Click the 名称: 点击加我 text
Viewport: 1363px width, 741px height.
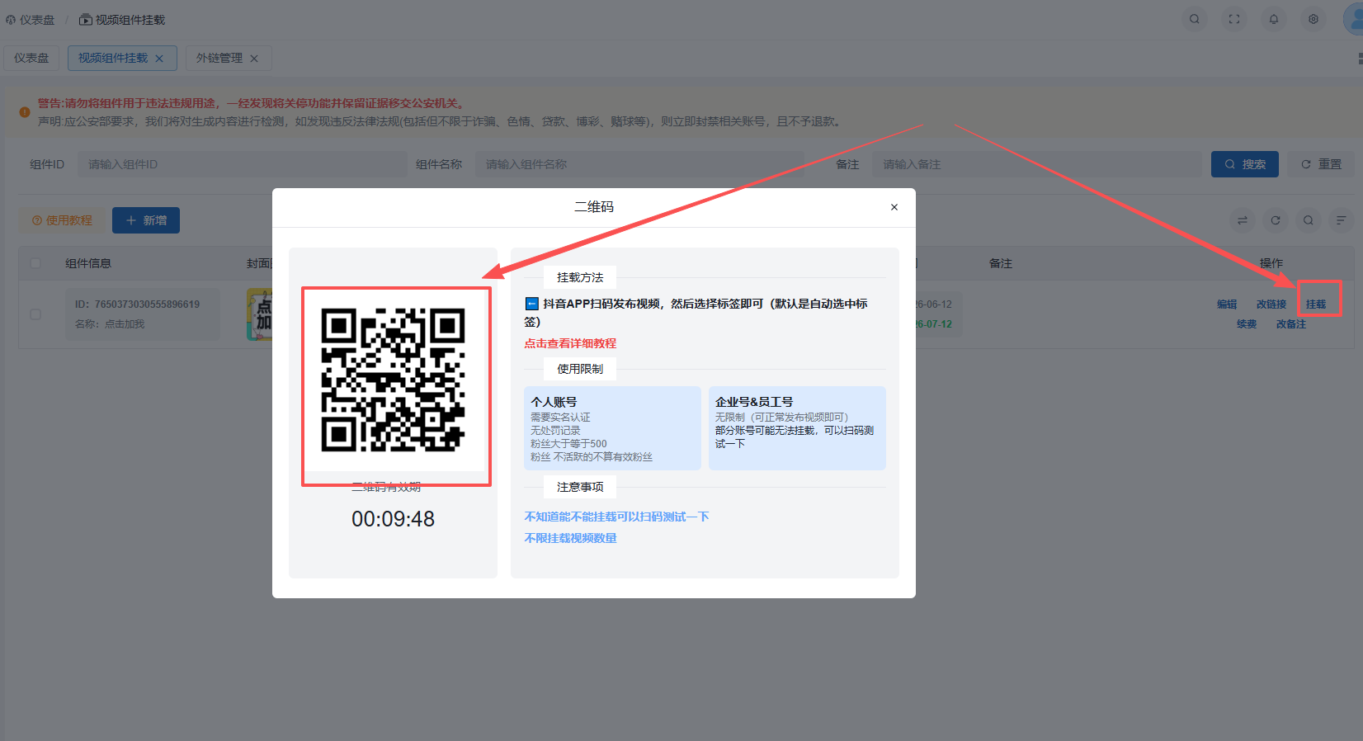110,324
